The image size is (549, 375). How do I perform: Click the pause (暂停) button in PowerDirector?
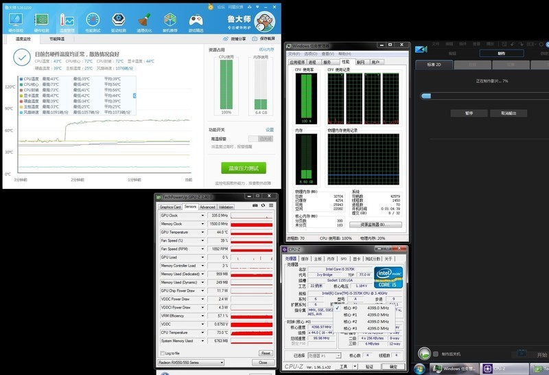pyautogui.click(x=469, y=113)
